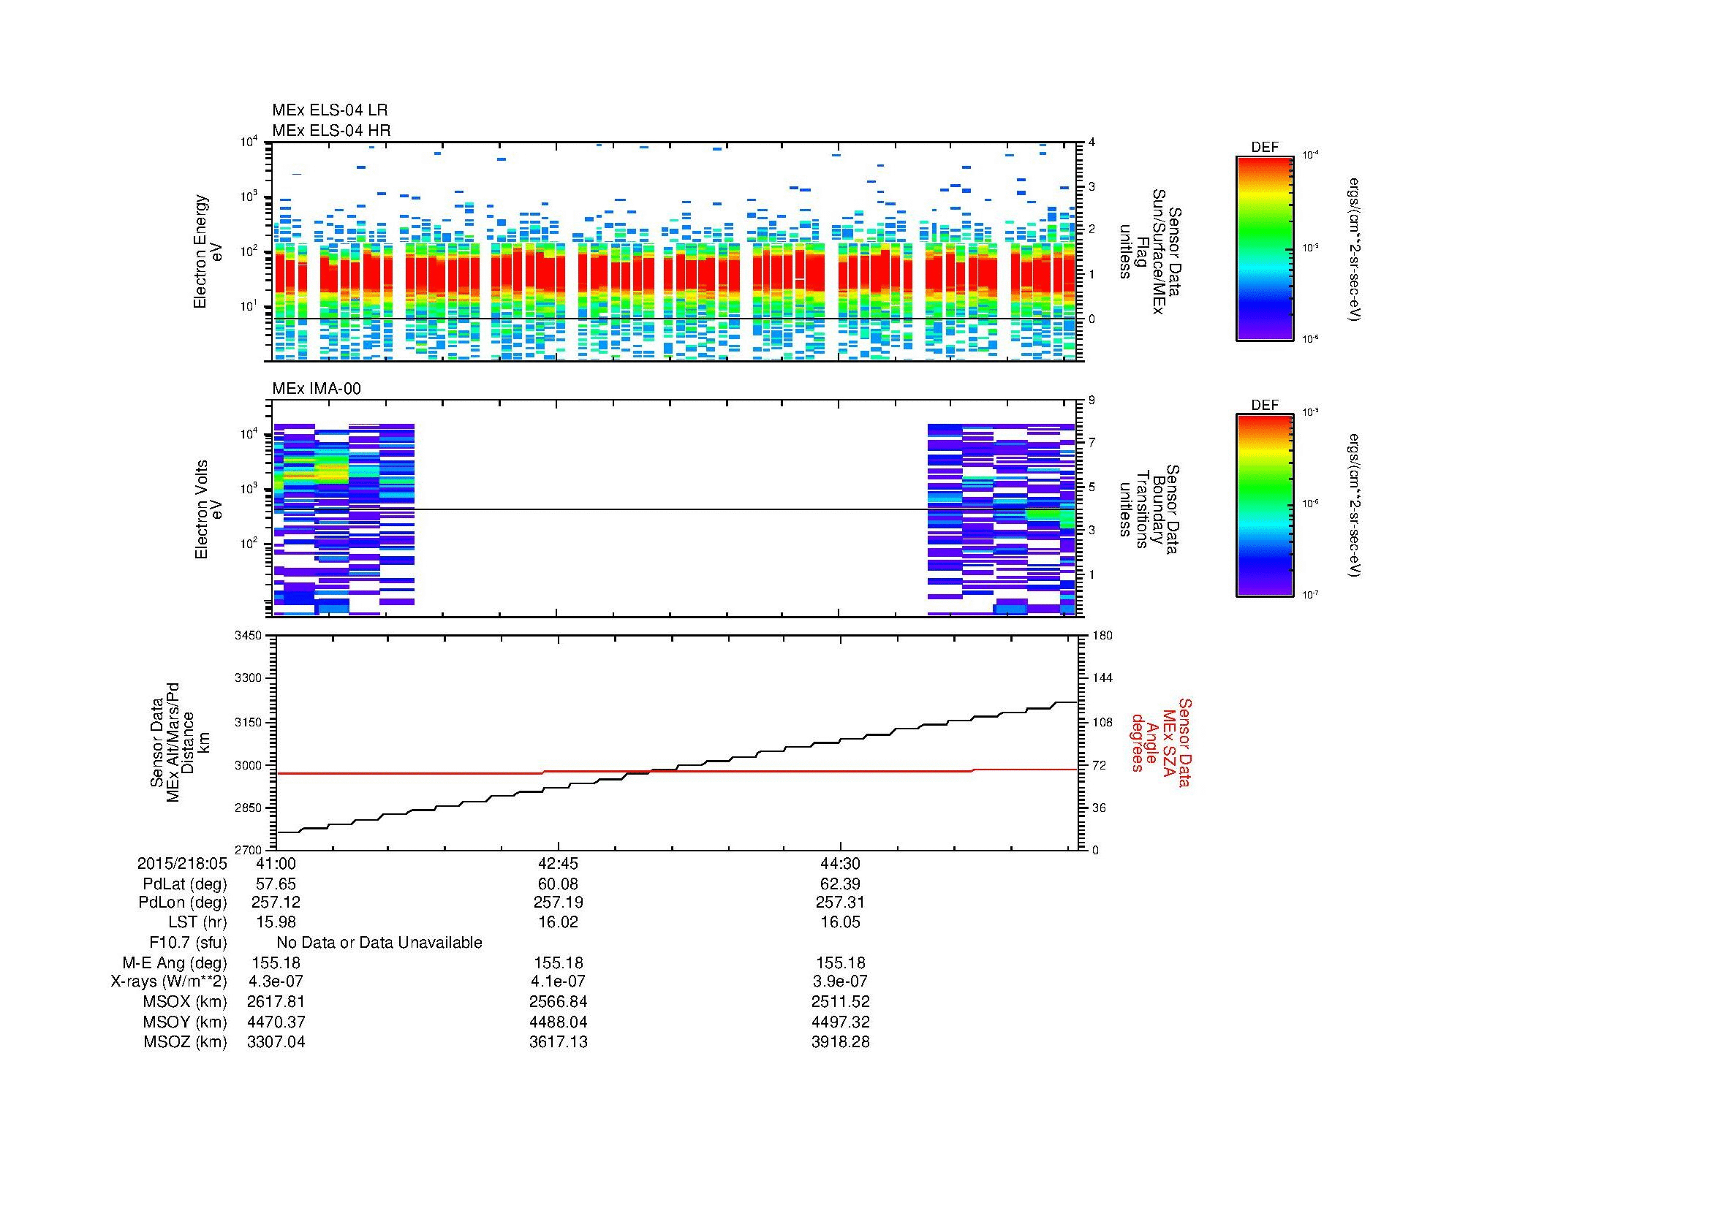Click the '144' SZA axis tick label

pyautogui.click(x=1102, y=678)
